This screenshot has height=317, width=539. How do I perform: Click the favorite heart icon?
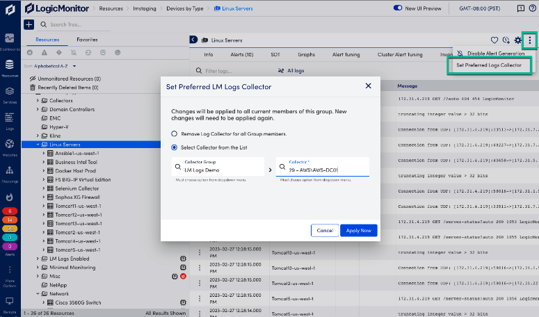(494, 40)
